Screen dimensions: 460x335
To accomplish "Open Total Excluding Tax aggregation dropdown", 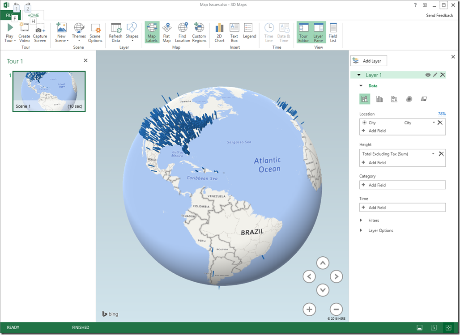I will (x=433, y=154).
